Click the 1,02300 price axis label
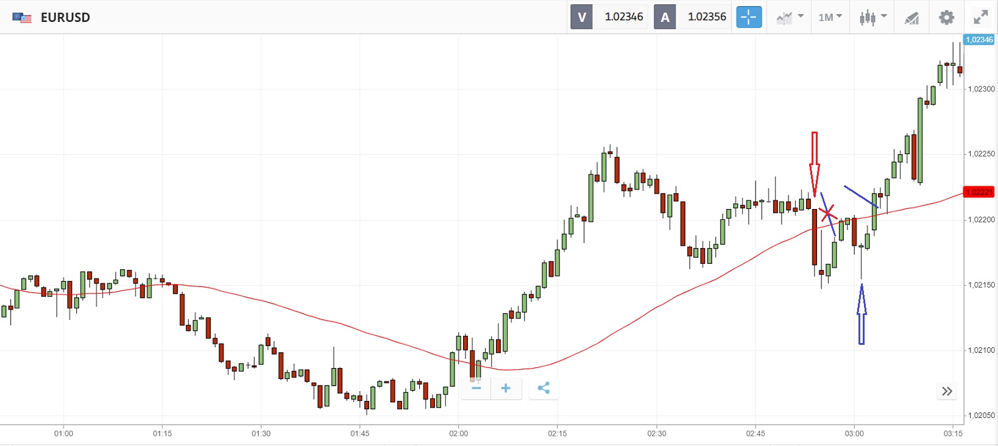The width and height of the screenshot is (998, 446). 981,89
